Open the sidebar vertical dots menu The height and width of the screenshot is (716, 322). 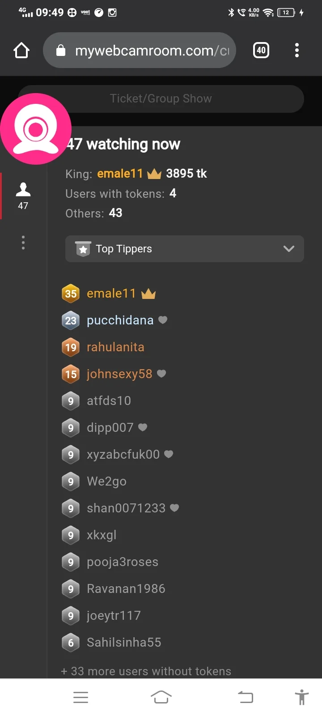[23, 243]
